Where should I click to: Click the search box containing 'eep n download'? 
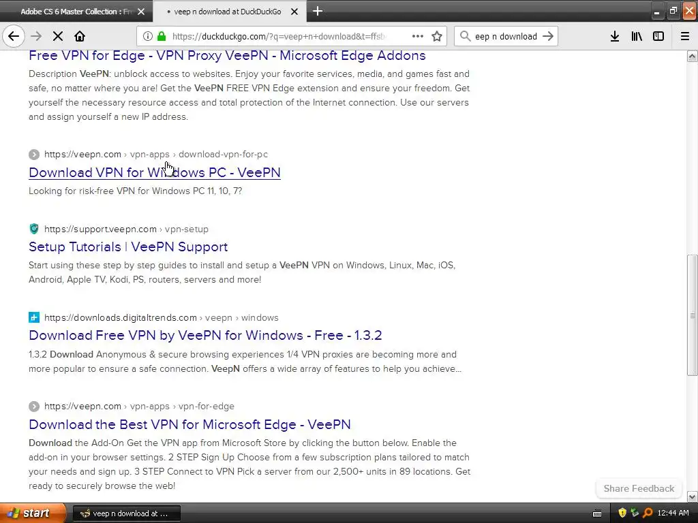click(506, 36)
